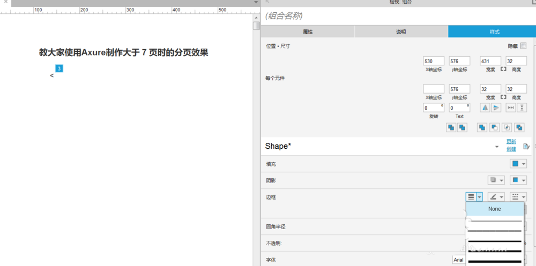This screenshot has width=536, height=266.
Task: Select the page 3 blue pagination box
Action: click(x=59, y=69)
